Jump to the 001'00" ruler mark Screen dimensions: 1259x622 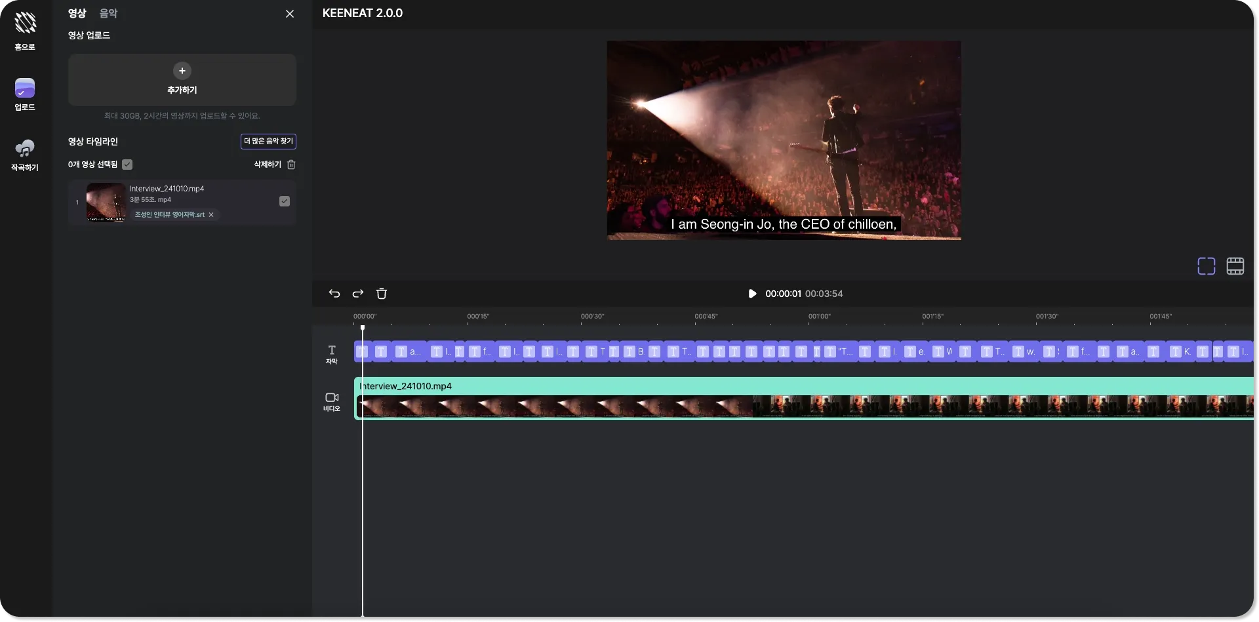click(x=820, y=317)
